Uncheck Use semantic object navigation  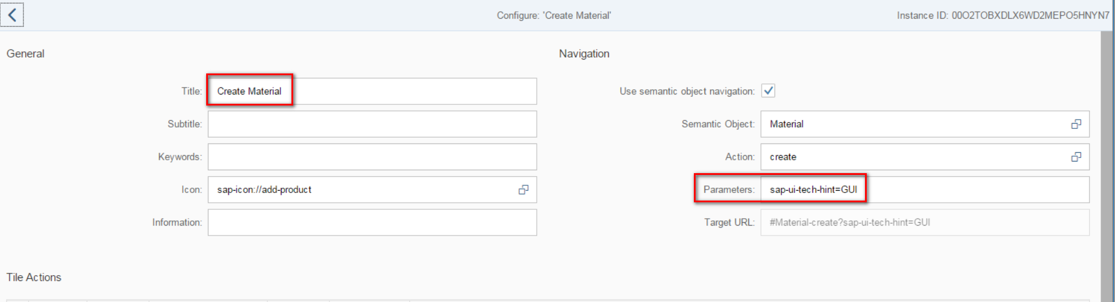[x=768, y=91]
